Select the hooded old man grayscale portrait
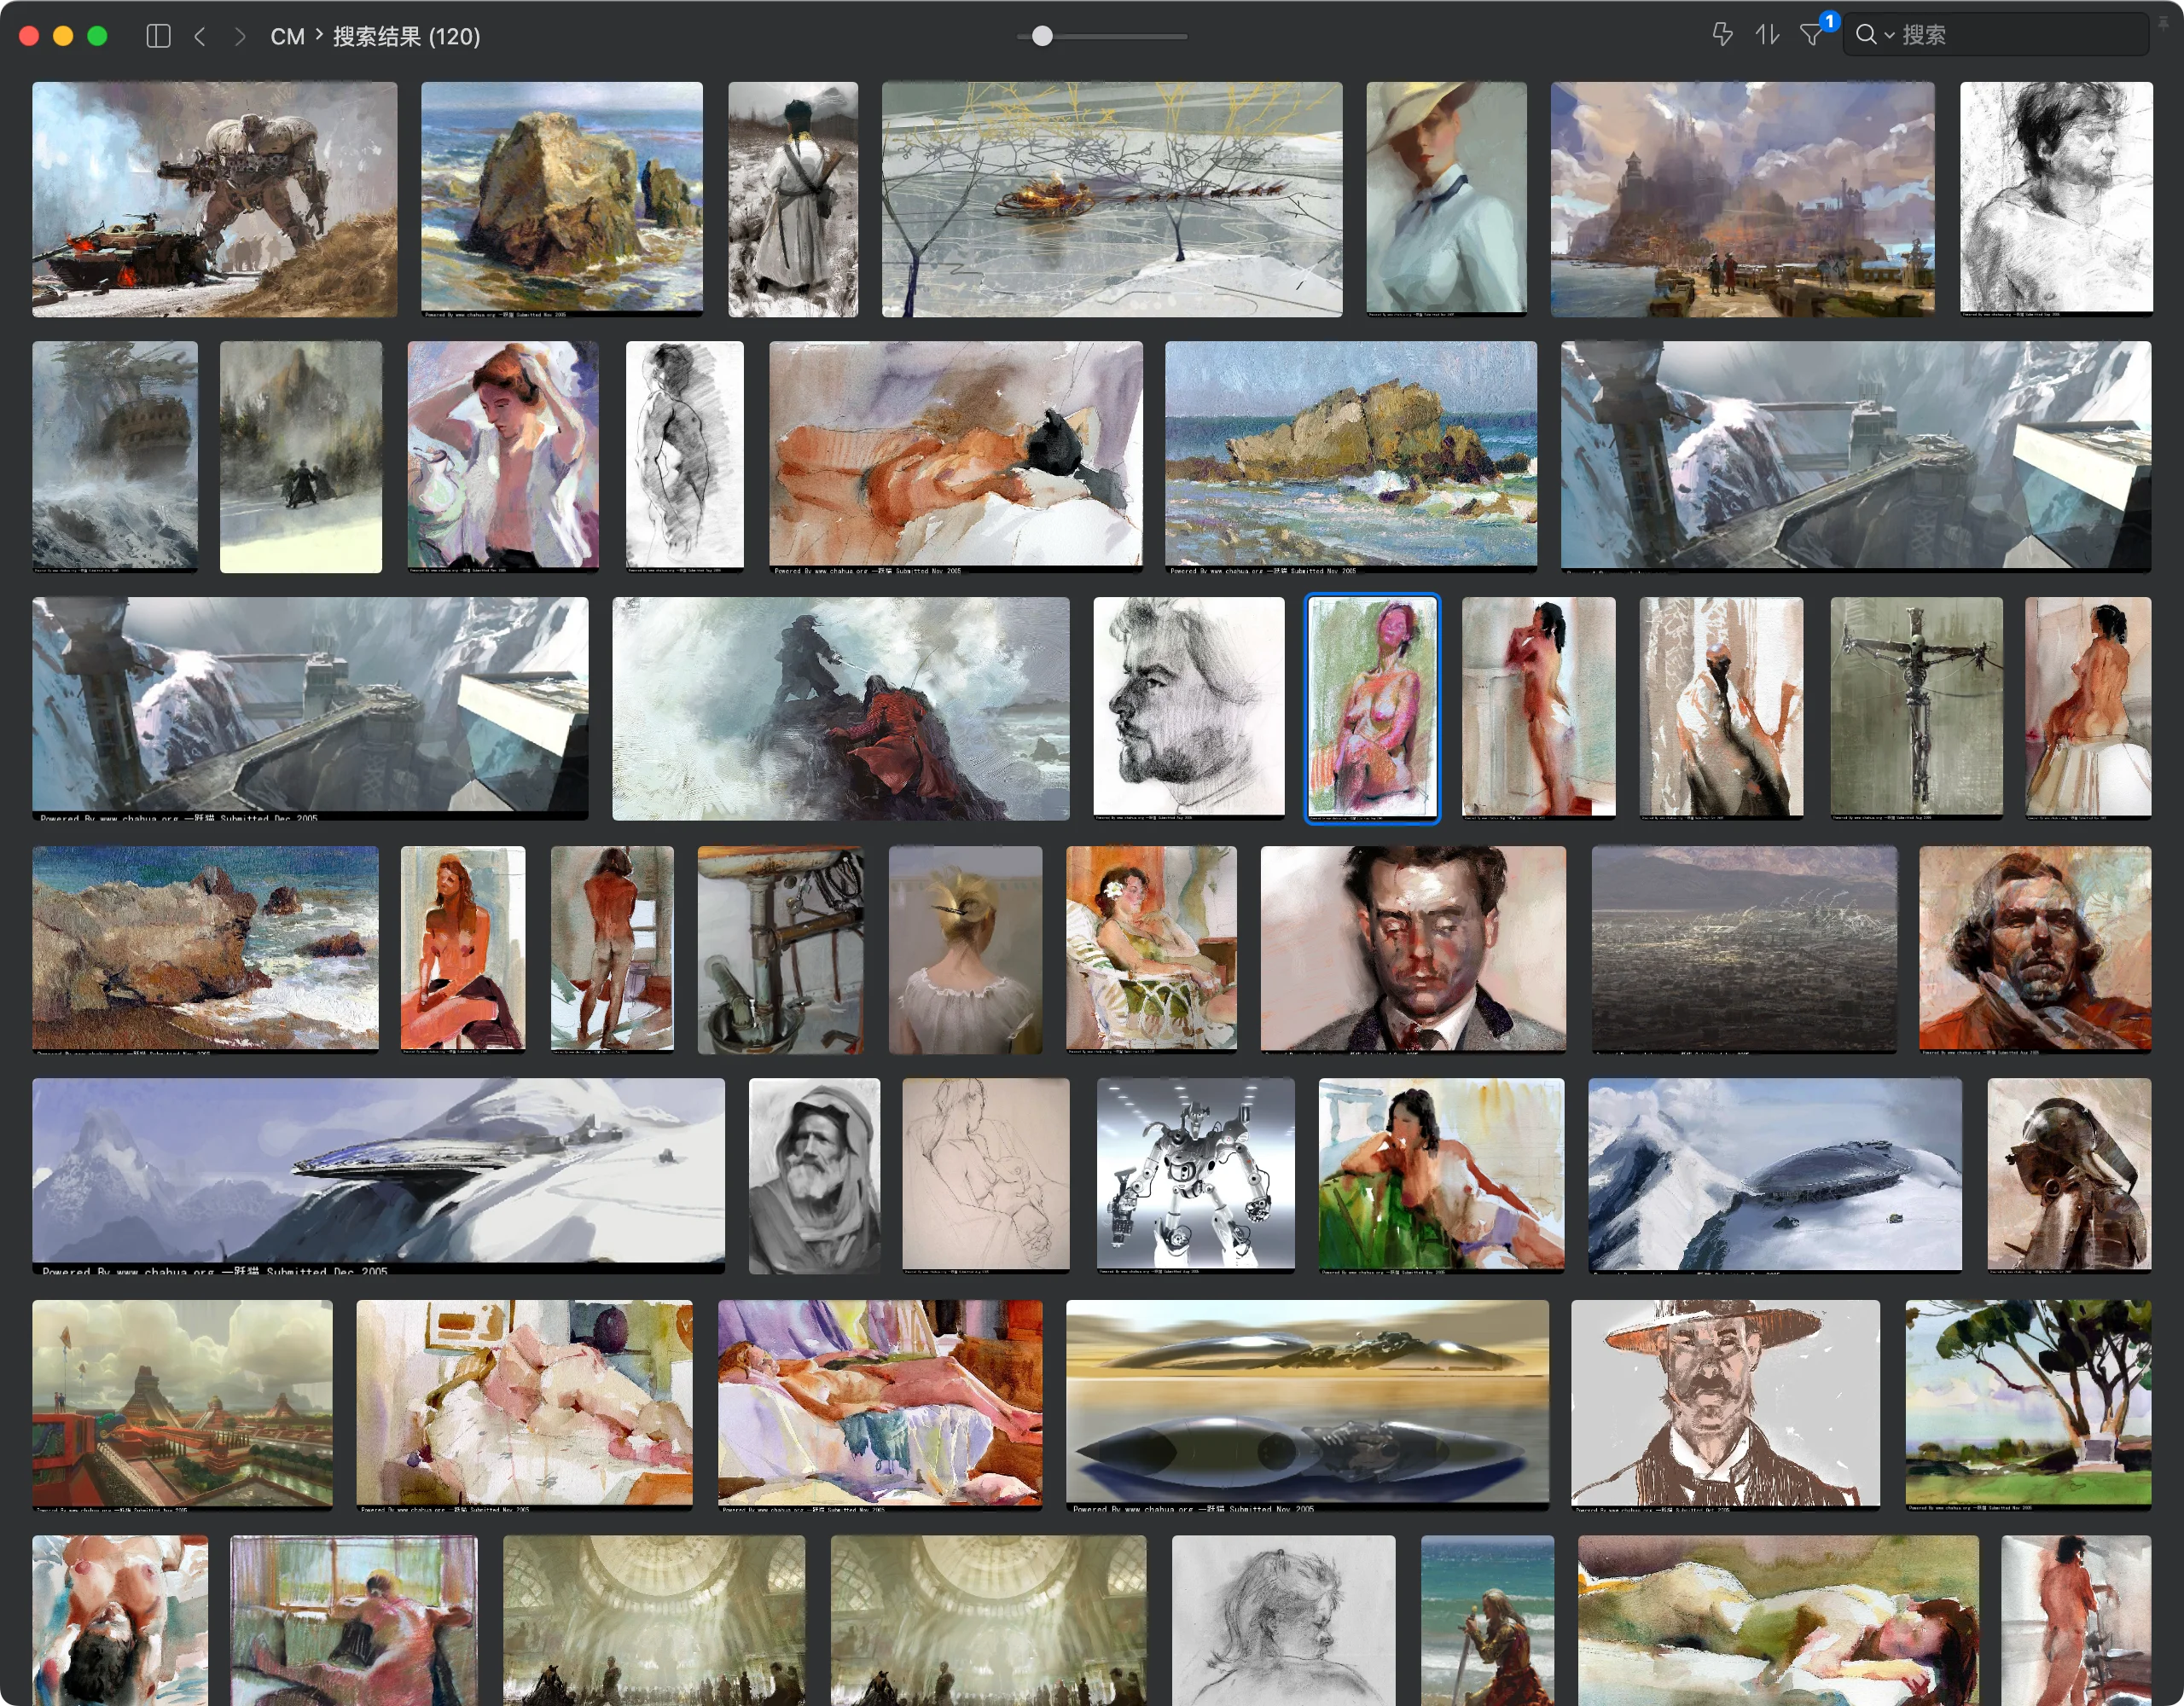The height and width of the screenshot is (1706, 2184). coord(814,1175)
